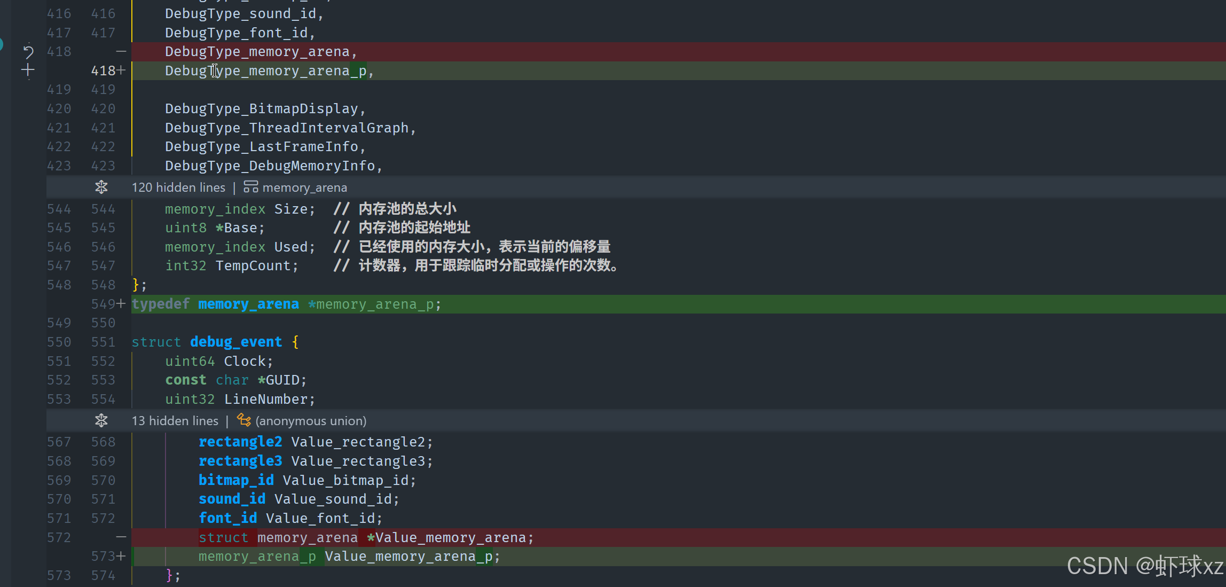Expand the 120 hidden lines fold icon
1226x587 pixels.
pyautogui.click(x=101, y=187)
